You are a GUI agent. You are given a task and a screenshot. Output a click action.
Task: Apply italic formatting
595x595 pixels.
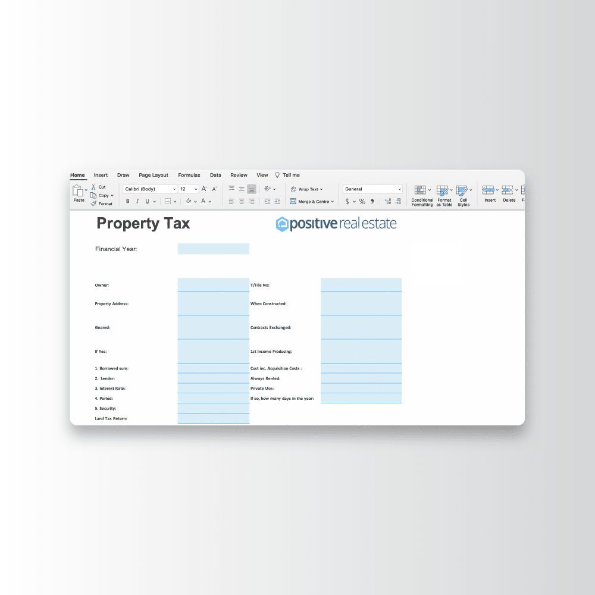coord(137,201)
